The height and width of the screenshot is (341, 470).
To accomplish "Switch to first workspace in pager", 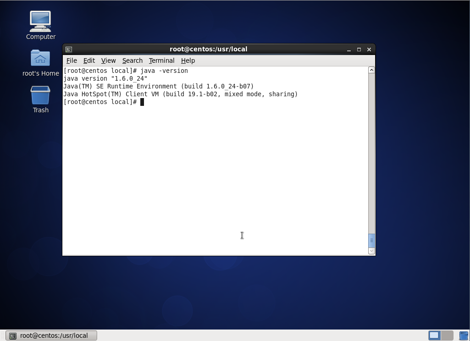I will click(x=434, y=335).
